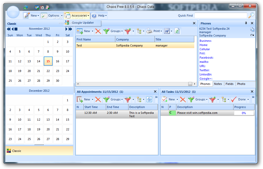Image resolution: width=263 pixels, height=169 pixels.
Task: Click the Accessories menu button
Action: tap(77, 16)
